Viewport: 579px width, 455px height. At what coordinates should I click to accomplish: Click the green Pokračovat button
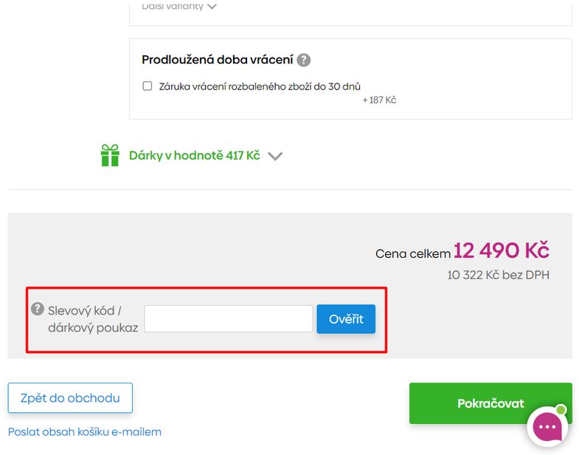(x=490, y=403)
